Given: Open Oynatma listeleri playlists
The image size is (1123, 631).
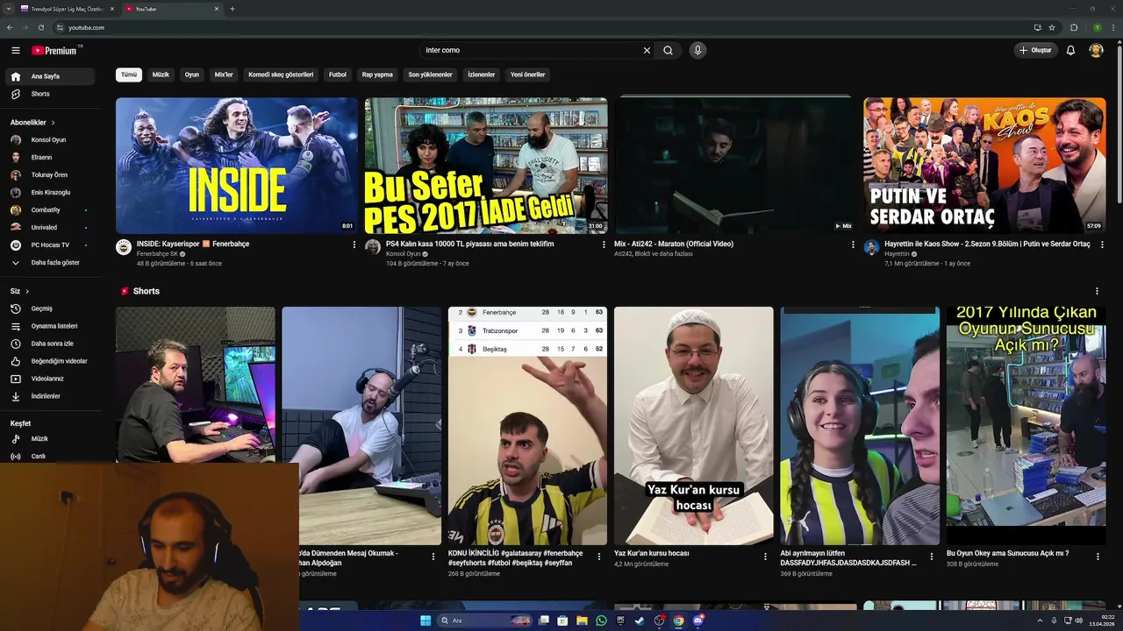Looking at the screenshot, I should click(x=49, y=326).
